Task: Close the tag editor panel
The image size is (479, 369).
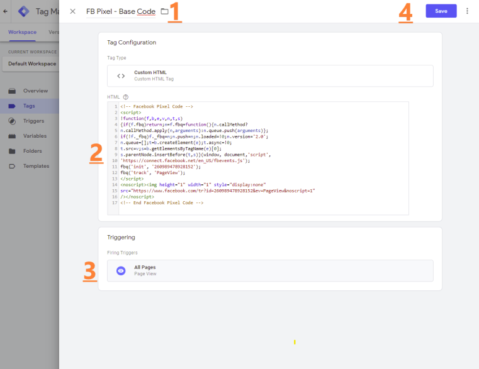Action: (72, 11)
